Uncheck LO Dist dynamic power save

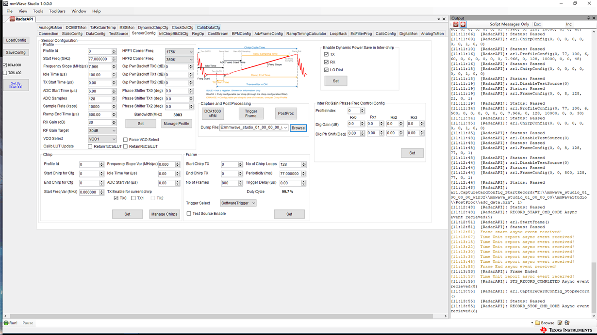click(x=326, y=70)
